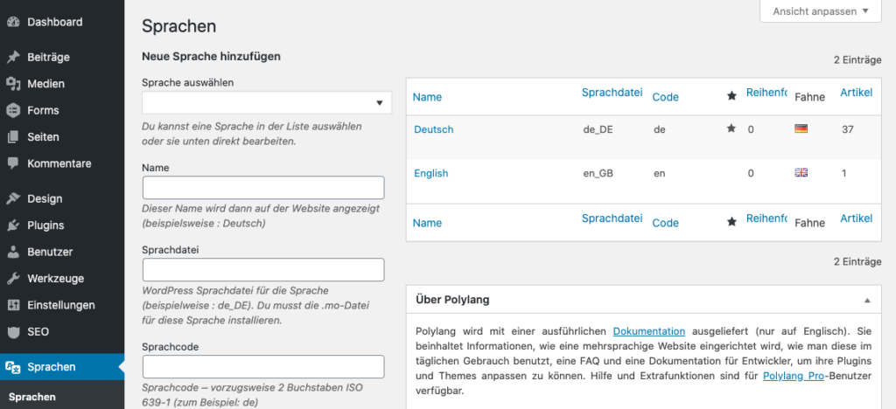Click the Plugins plug icon
This screenshot has width=896, height=409.
click(13, 225)
